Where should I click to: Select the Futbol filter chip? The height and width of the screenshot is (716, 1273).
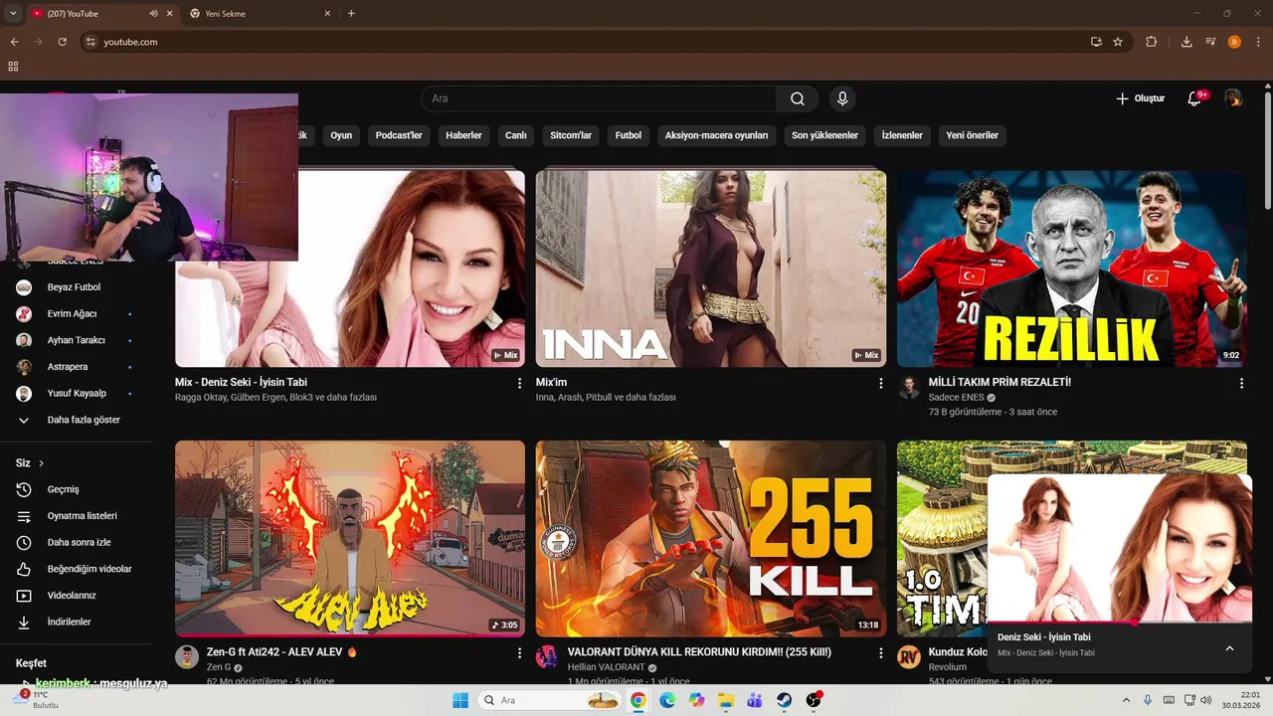(629, 135)
